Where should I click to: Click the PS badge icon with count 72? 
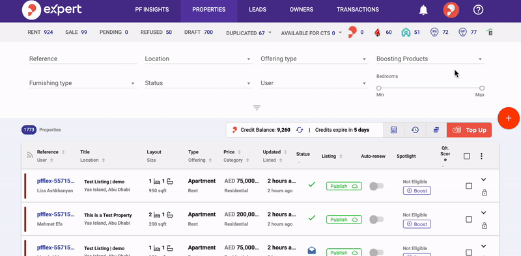coord(434,32)
